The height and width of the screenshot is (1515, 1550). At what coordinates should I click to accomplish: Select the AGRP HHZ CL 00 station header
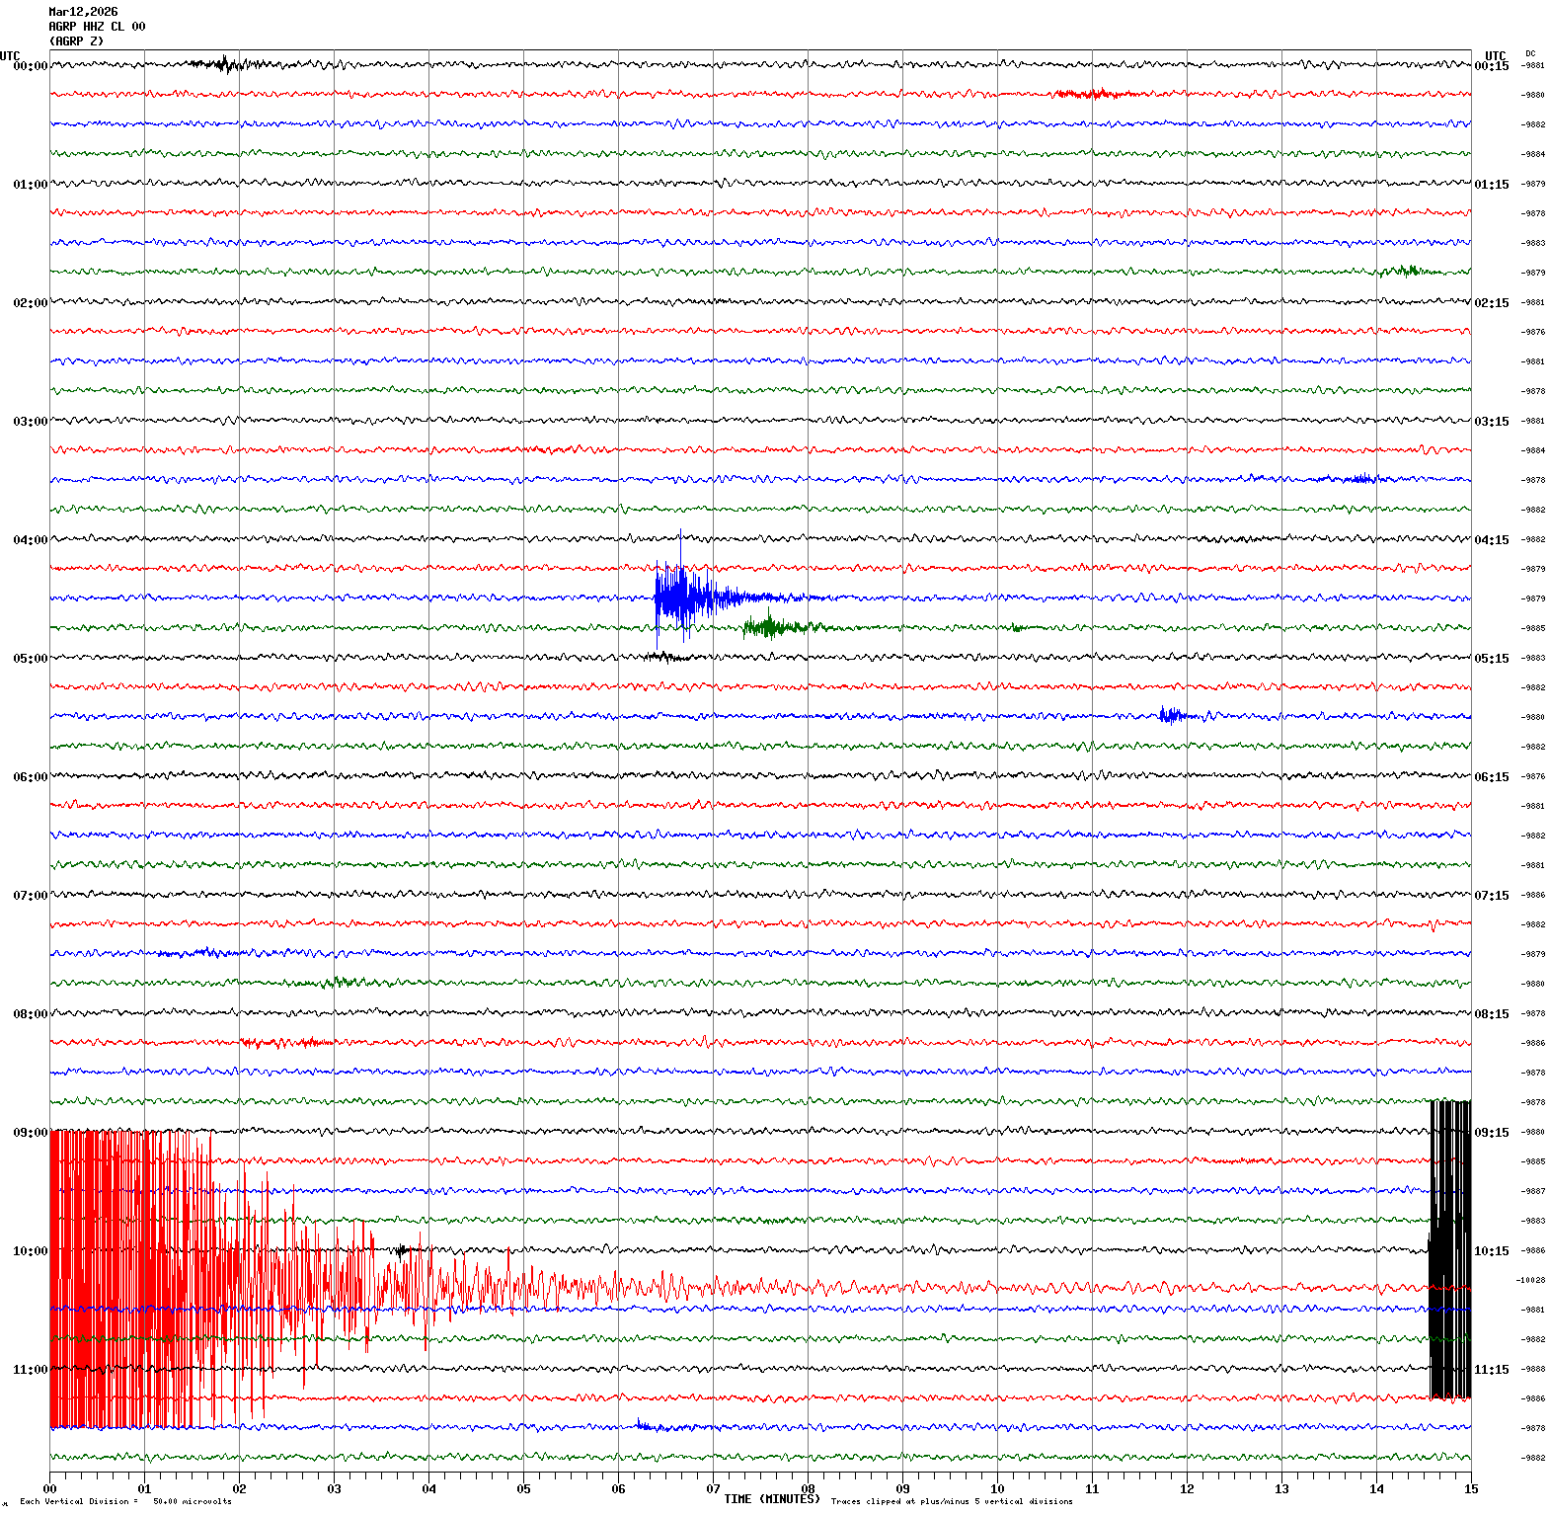tap(97, 27)
